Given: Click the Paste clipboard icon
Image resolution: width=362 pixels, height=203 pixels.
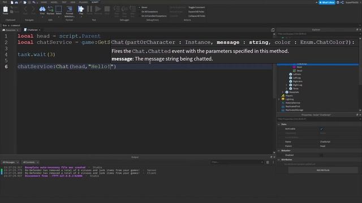Looking at the screenshot, I should point(5,10).
